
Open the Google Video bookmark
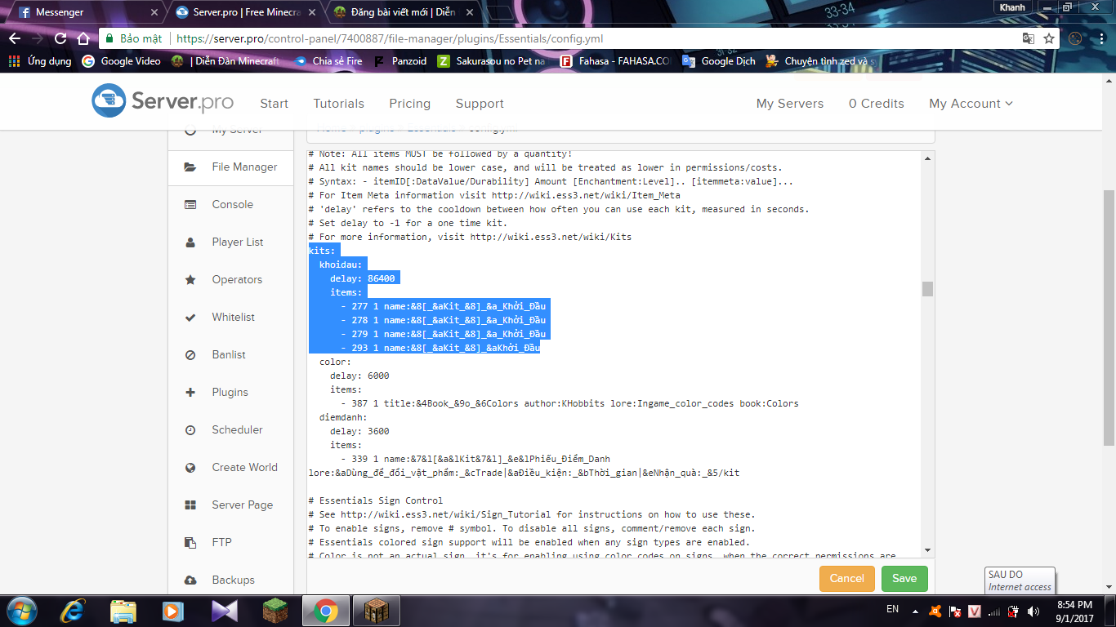[122, 61]
